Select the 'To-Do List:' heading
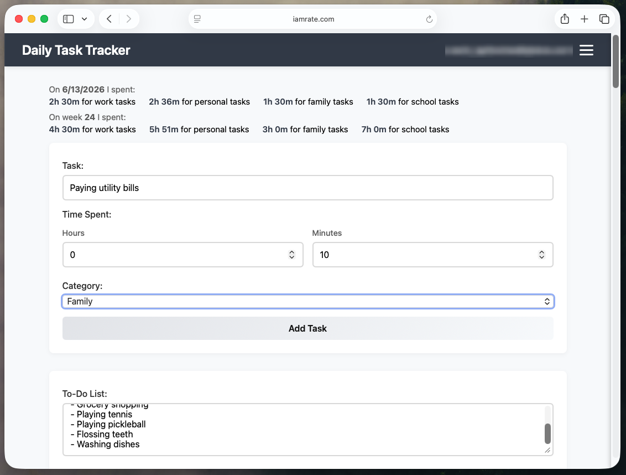 [85, 394]
